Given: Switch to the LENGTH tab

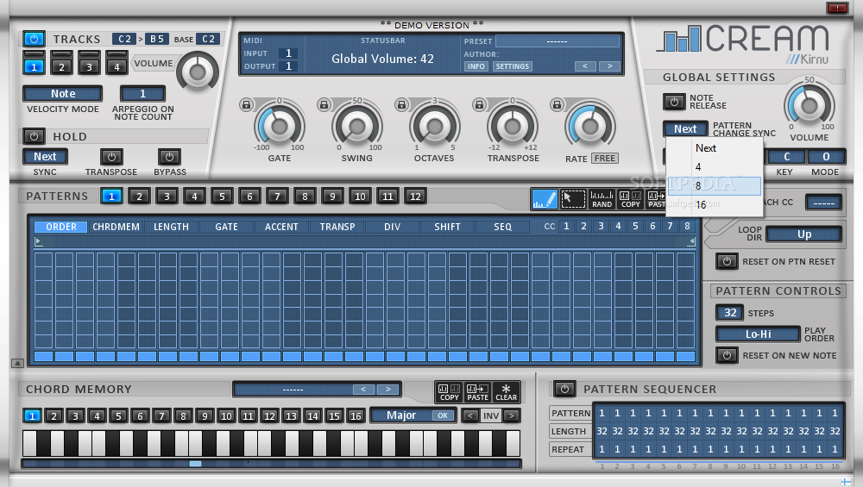Looking at the screenshot, I should click(x=171, y=227).
